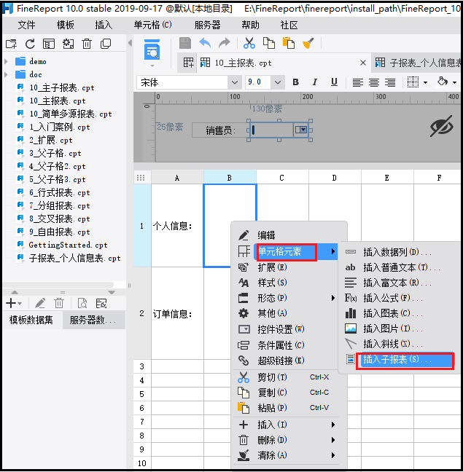Close the 10_主报表.cpt tab
This screenshot has height=472, width=463.
(363, 63)
